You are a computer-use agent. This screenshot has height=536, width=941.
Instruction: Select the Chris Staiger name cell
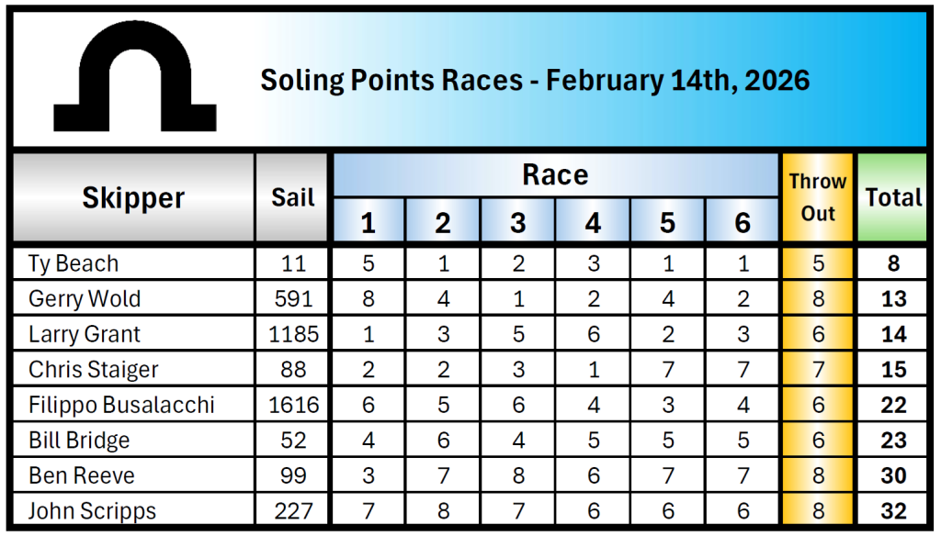click(x=94, y=370)
